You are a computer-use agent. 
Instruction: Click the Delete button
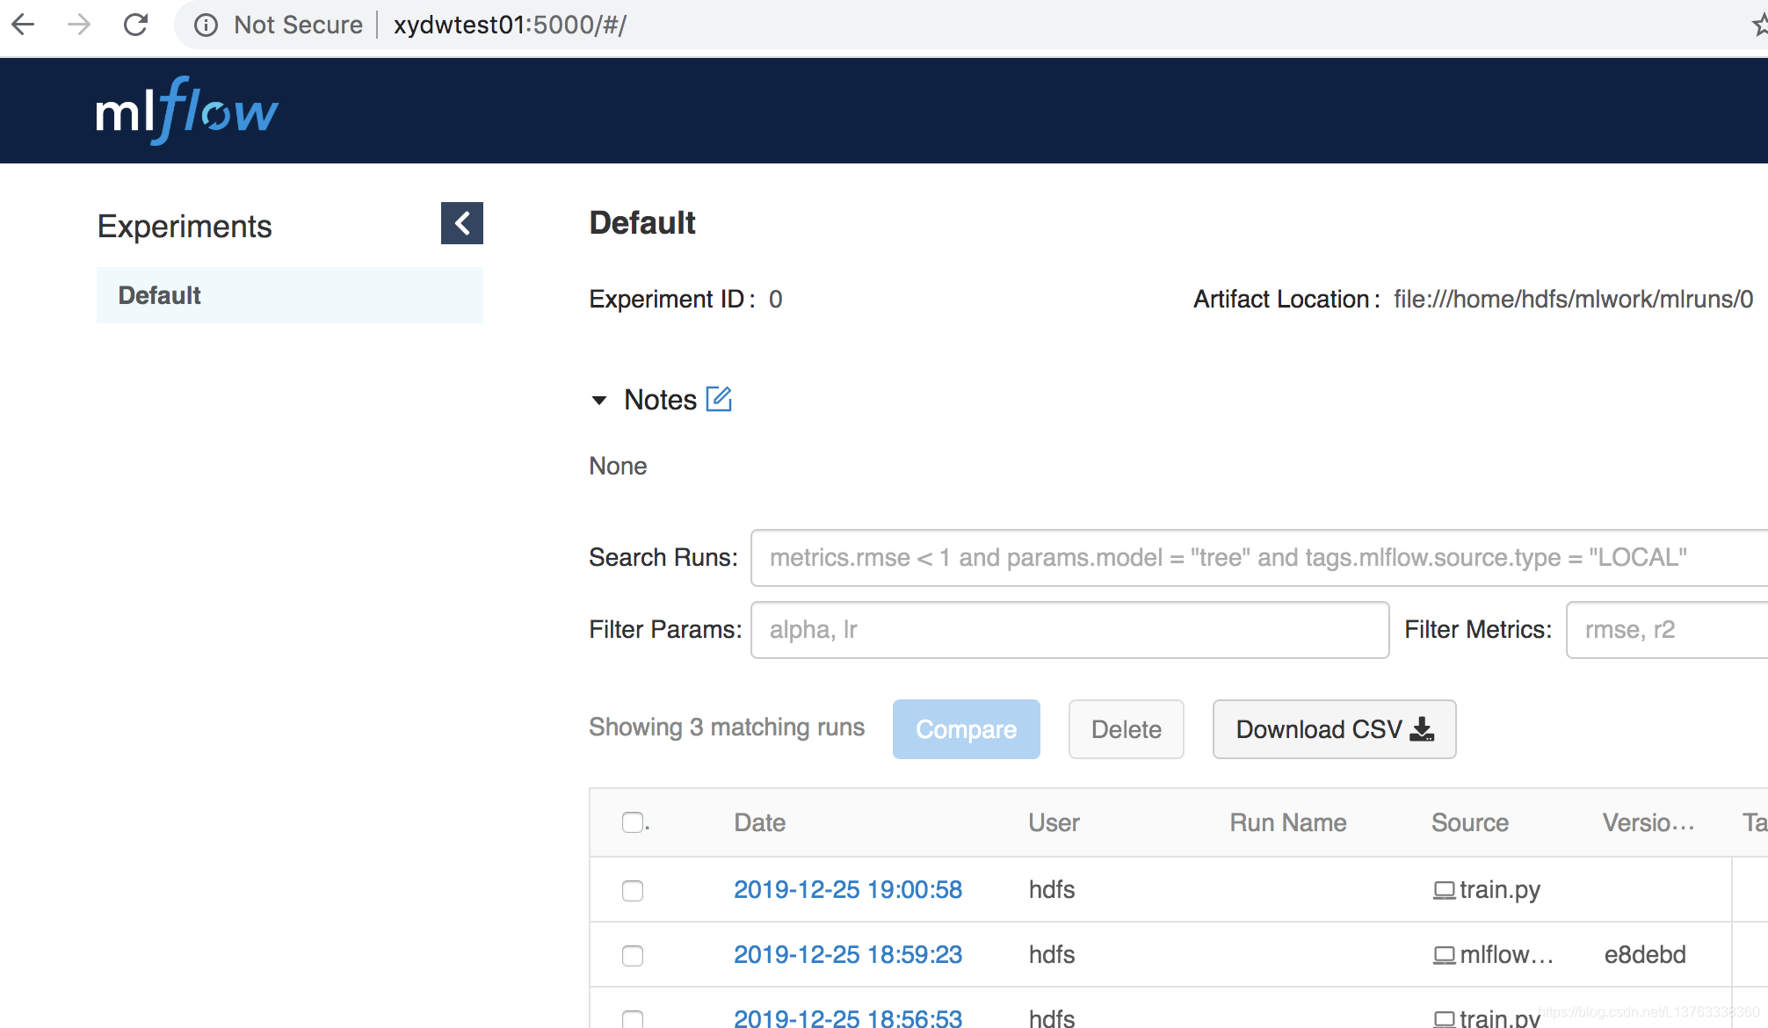coord(1126,729)
